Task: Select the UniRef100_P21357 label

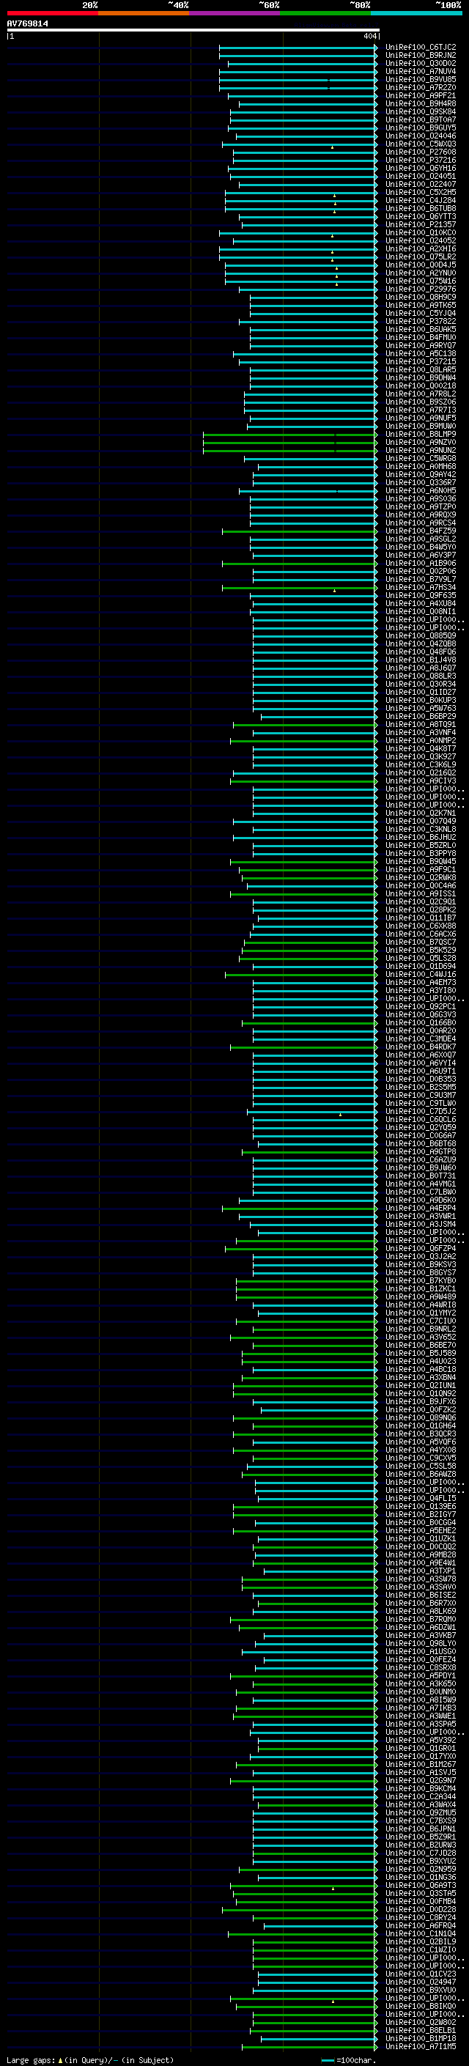Action: pos(420,224)
